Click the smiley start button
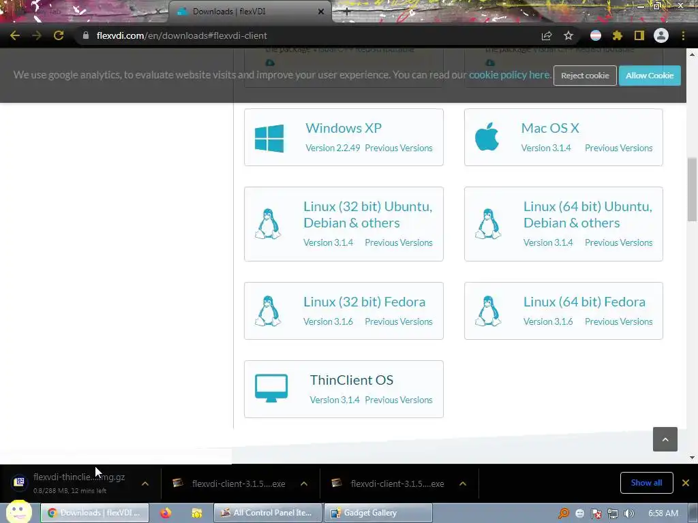 click(18, 511)
